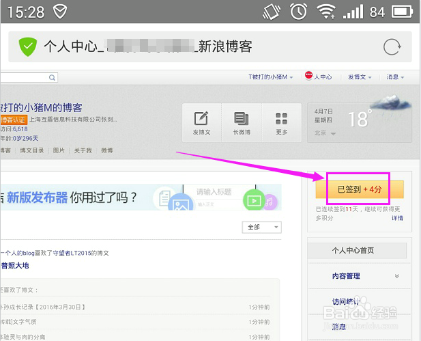Click the 4月7日 date text
Image resolution: width=421 pixels, height=341 pixels.
point(323,111)
